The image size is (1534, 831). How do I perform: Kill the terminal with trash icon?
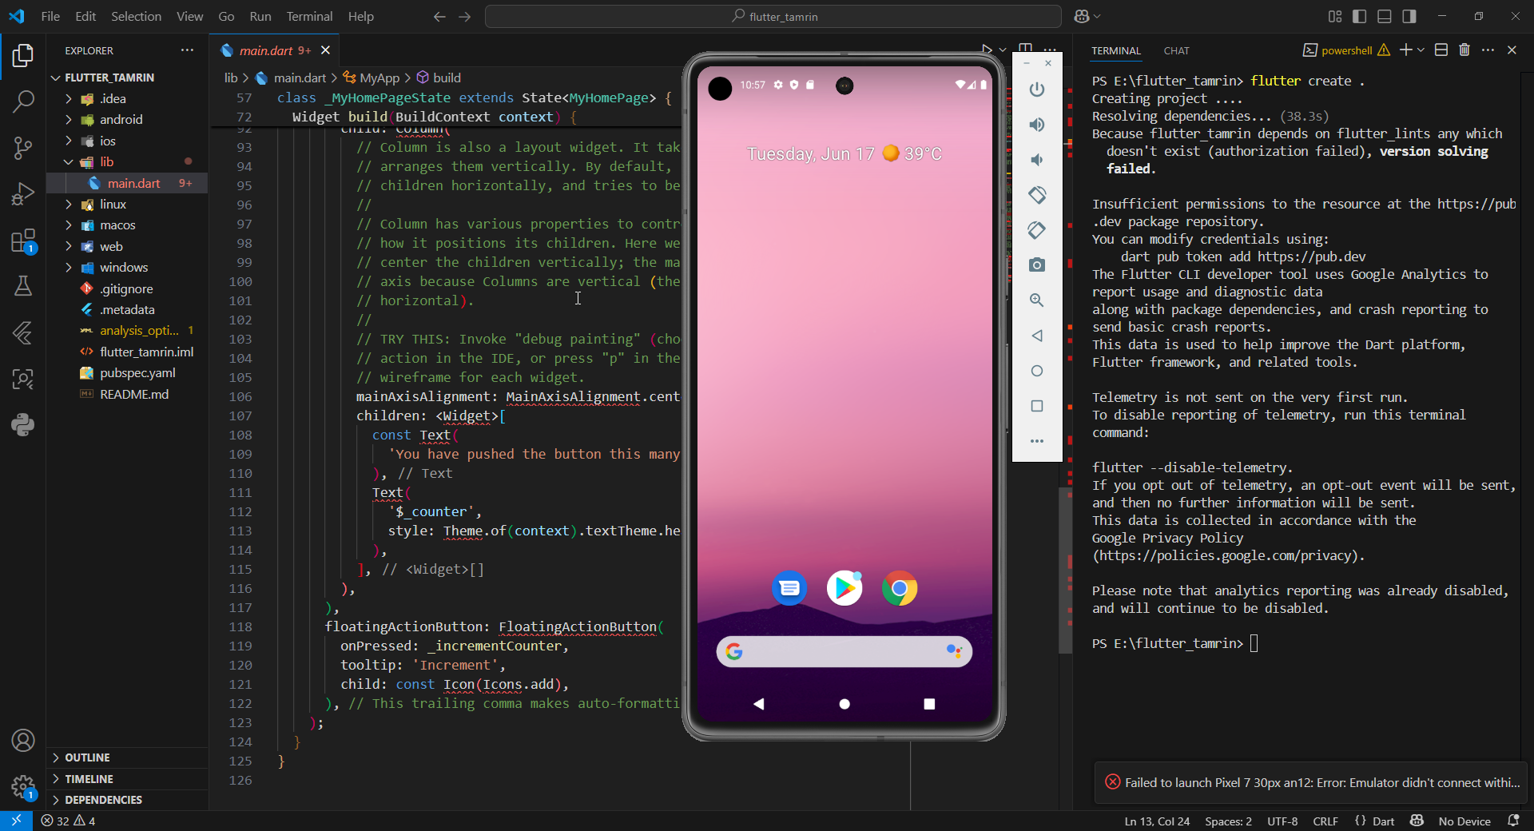click(1464, 50)
